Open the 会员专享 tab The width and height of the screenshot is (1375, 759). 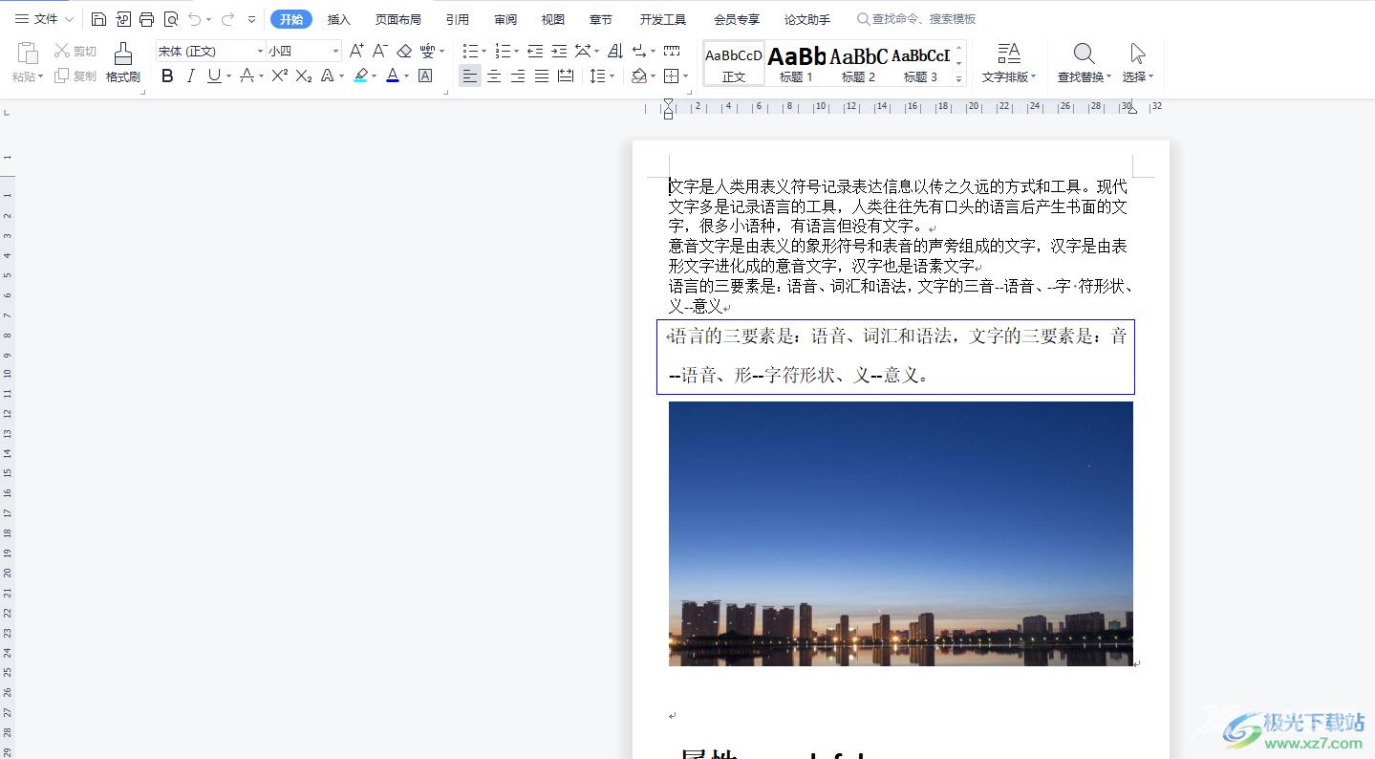pyautogui.click(x=737, y=19)
